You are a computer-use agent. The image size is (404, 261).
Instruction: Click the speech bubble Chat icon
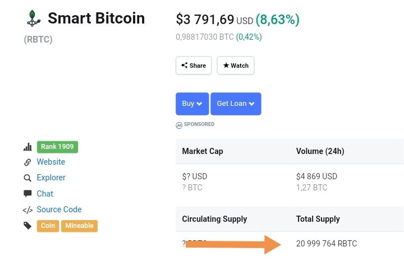[x=27, y=194]
